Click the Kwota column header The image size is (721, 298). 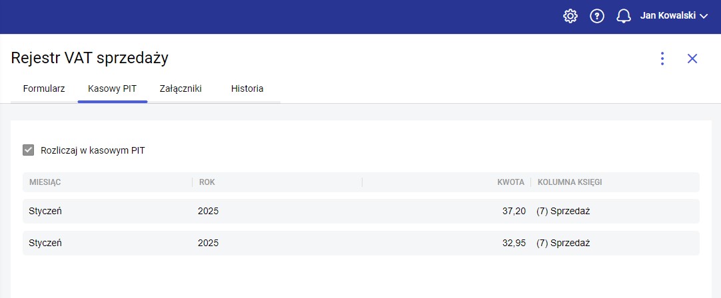(511, 182)
